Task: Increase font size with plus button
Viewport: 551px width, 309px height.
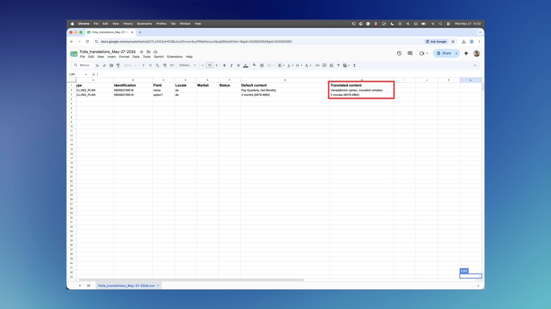Action: [x=217, y=65]
